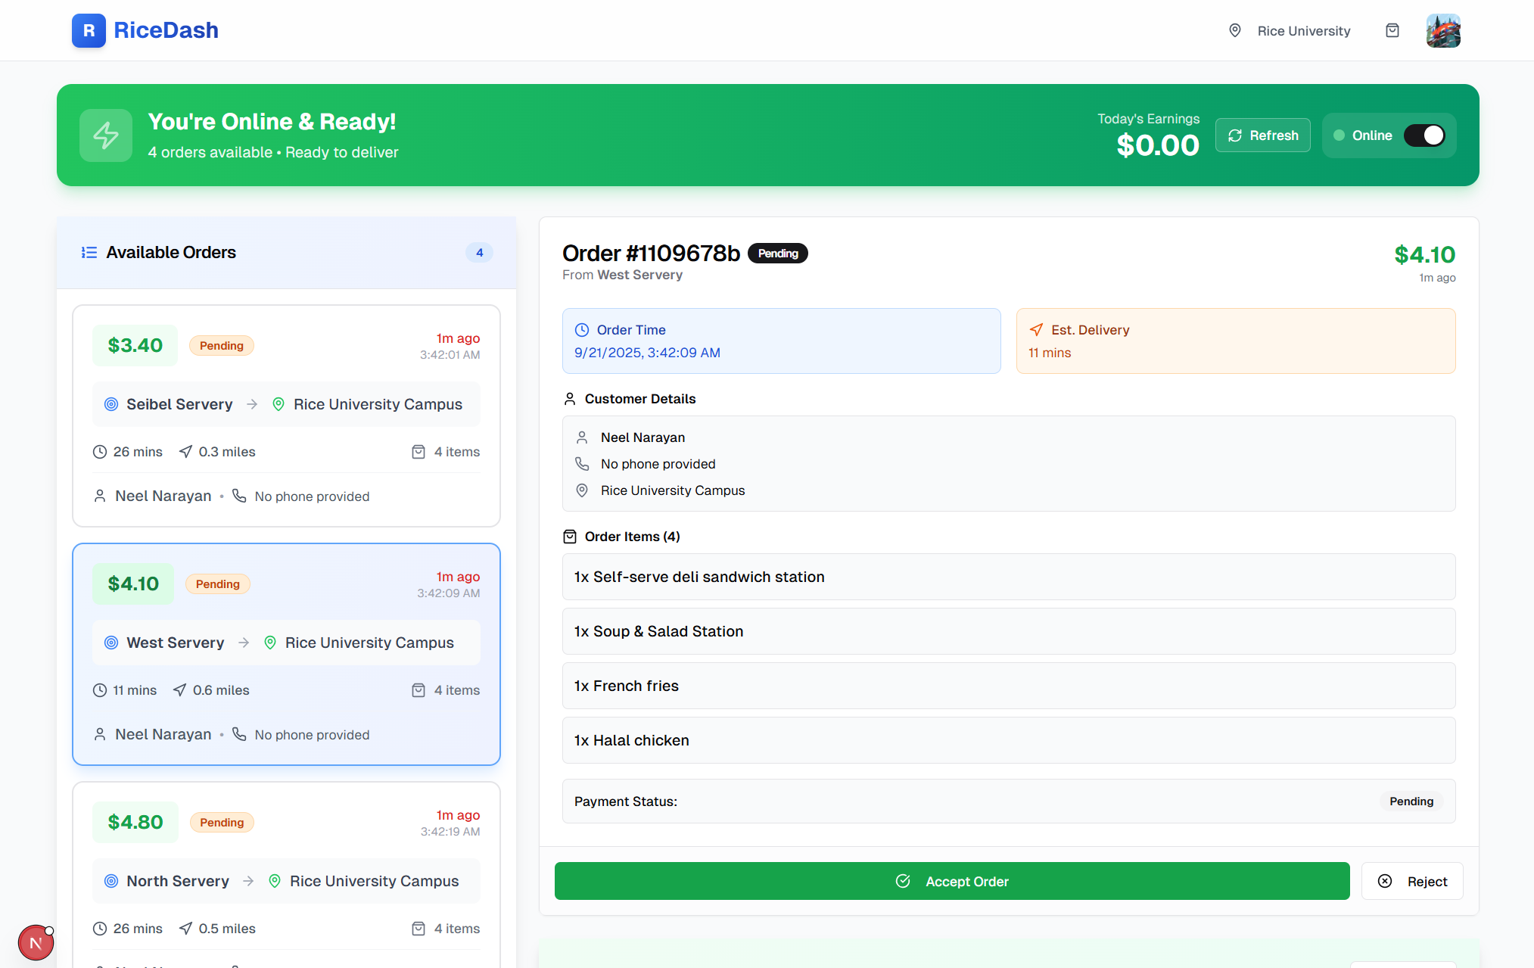The image size is (1534, 968).
Task: Click the Self-serve deli sandwich station item
Action: point(1008,577)
